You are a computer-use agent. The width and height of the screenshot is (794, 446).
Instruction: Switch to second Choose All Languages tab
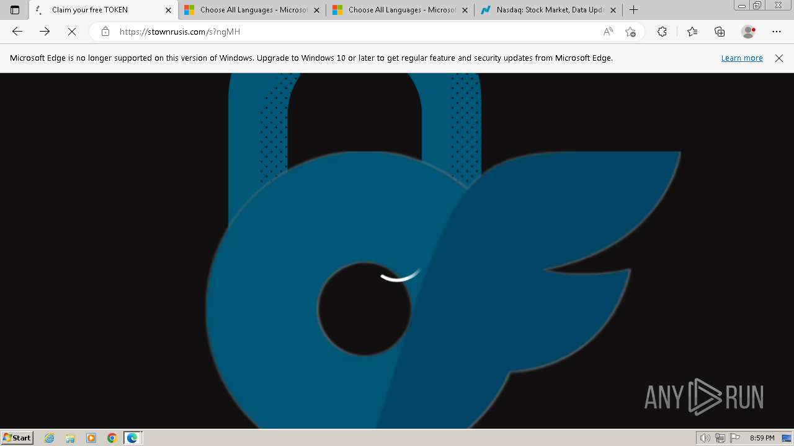pyautogui.click(x=400, y=10)
